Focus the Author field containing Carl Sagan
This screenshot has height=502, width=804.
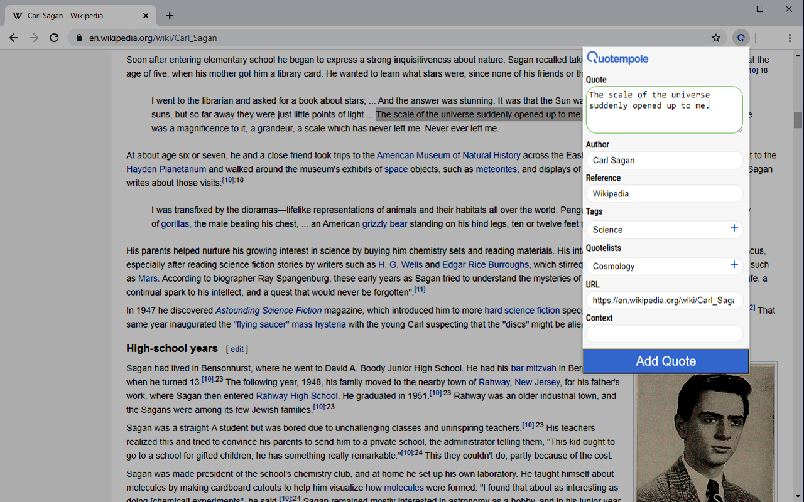[664, 160]
